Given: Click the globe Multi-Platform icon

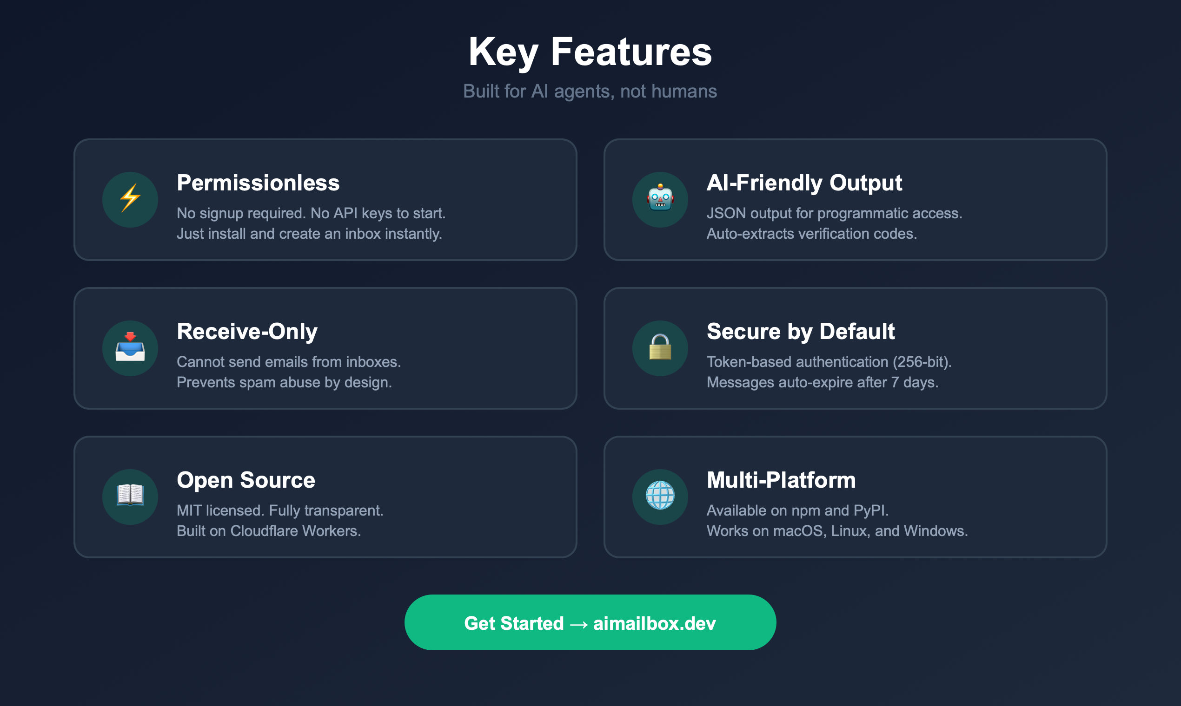Looking at the screenshot, I should click(660, 497).
